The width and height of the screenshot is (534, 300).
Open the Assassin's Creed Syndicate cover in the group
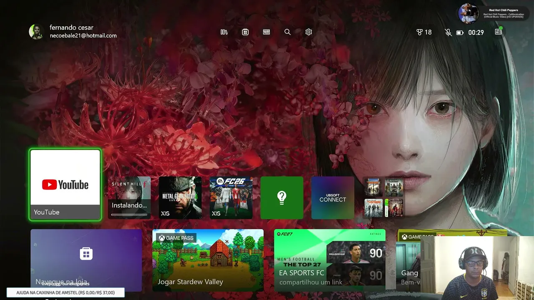tap(394, 187)
